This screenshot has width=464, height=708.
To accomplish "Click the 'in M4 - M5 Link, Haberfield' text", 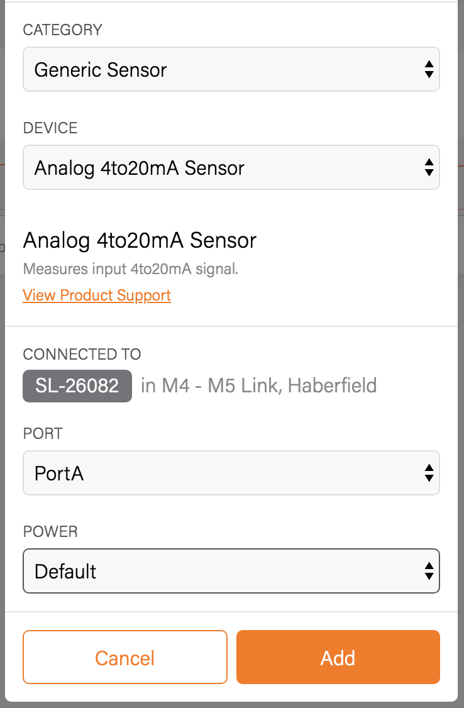I will tap(259, 385).
